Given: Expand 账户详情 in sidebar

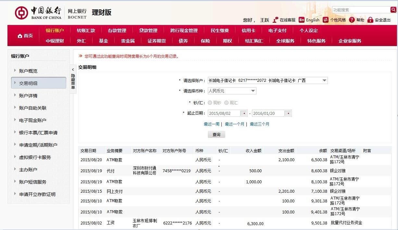Looking at the screenshot, I should (28, 96).
